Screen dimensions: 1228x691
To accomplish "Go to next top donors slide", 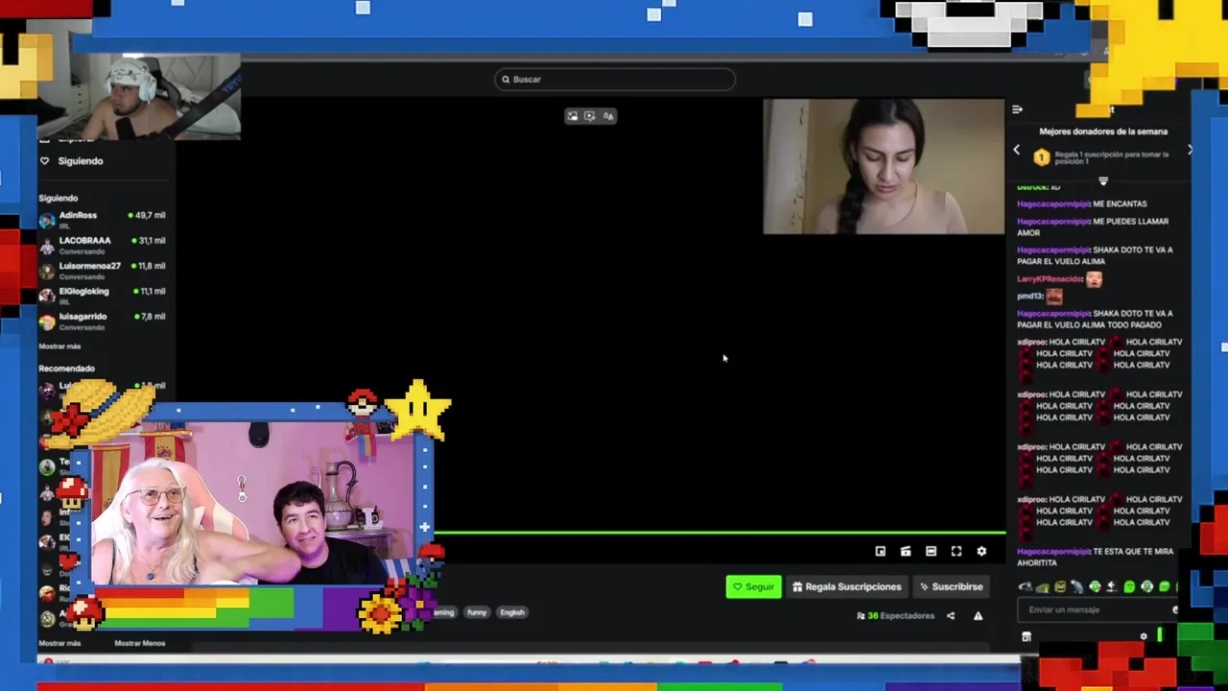I will [1190, 150].
